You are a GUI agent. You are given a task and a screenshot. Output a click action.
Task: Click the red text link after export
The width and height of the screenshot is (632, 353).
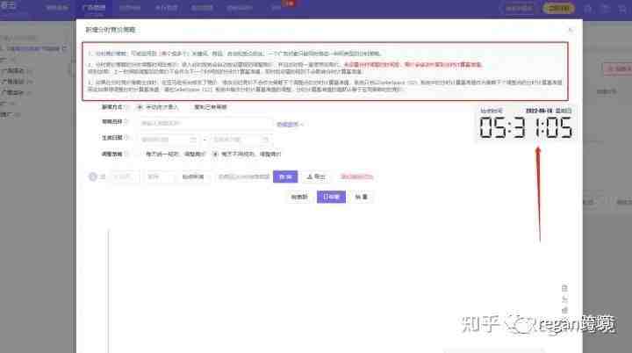click(356, 176)
